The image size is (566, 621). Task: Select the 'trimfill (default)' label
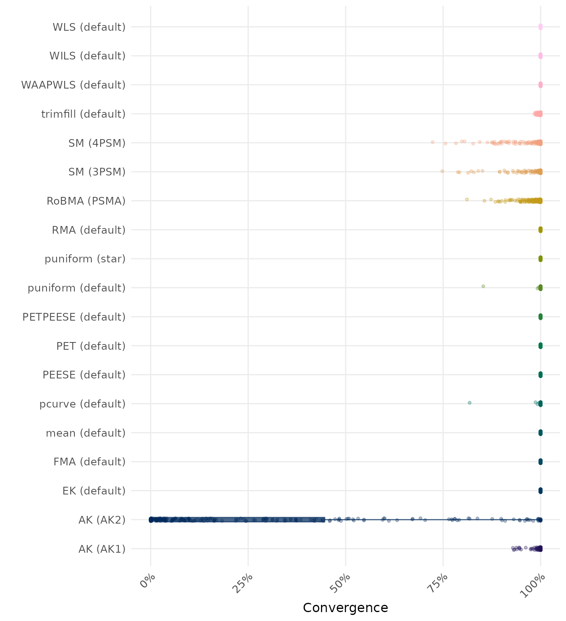[x=83, y=114]
